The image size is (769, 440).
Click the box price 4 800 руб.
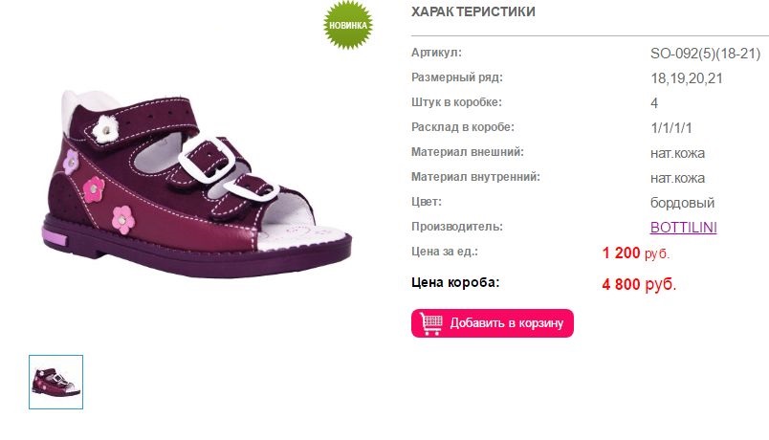639,284
